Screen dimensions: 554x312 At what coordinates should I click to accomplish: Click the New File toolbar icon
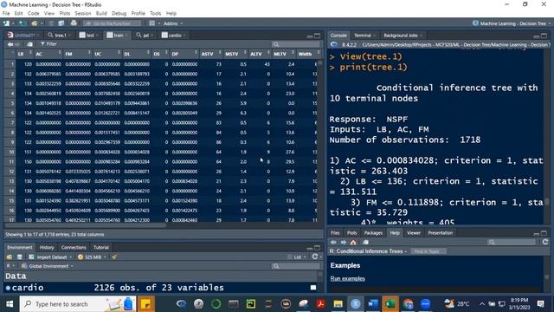6,23
